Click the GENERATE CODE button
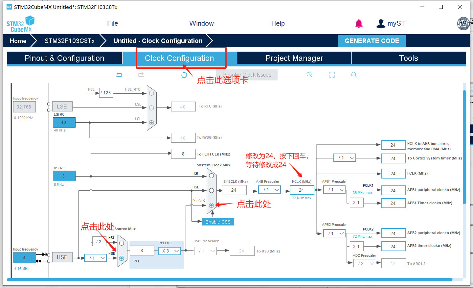 [x=372, y=41]
